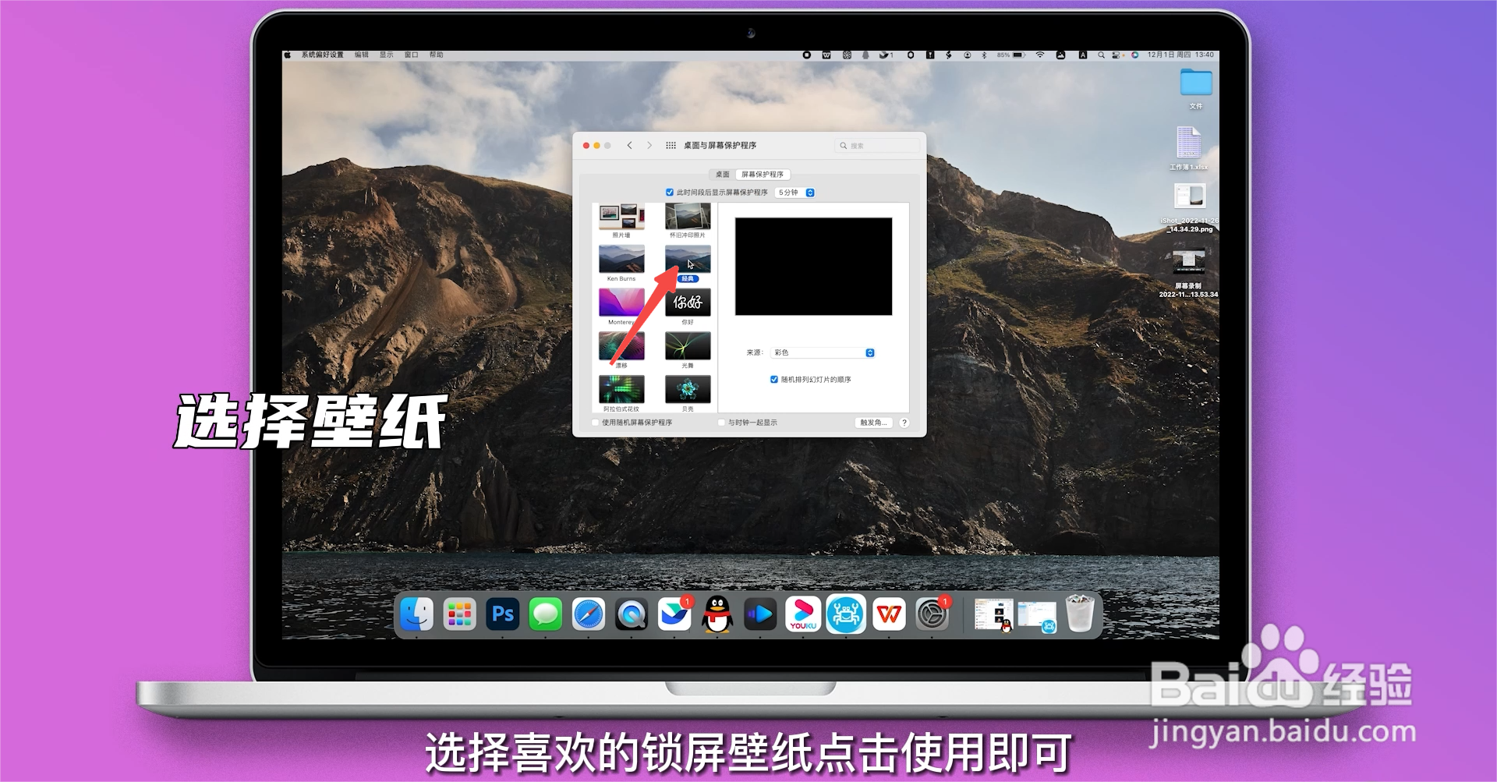Open System Preferences from the dock
Viewport: 1497px width, 782px height.
[932, 614]
